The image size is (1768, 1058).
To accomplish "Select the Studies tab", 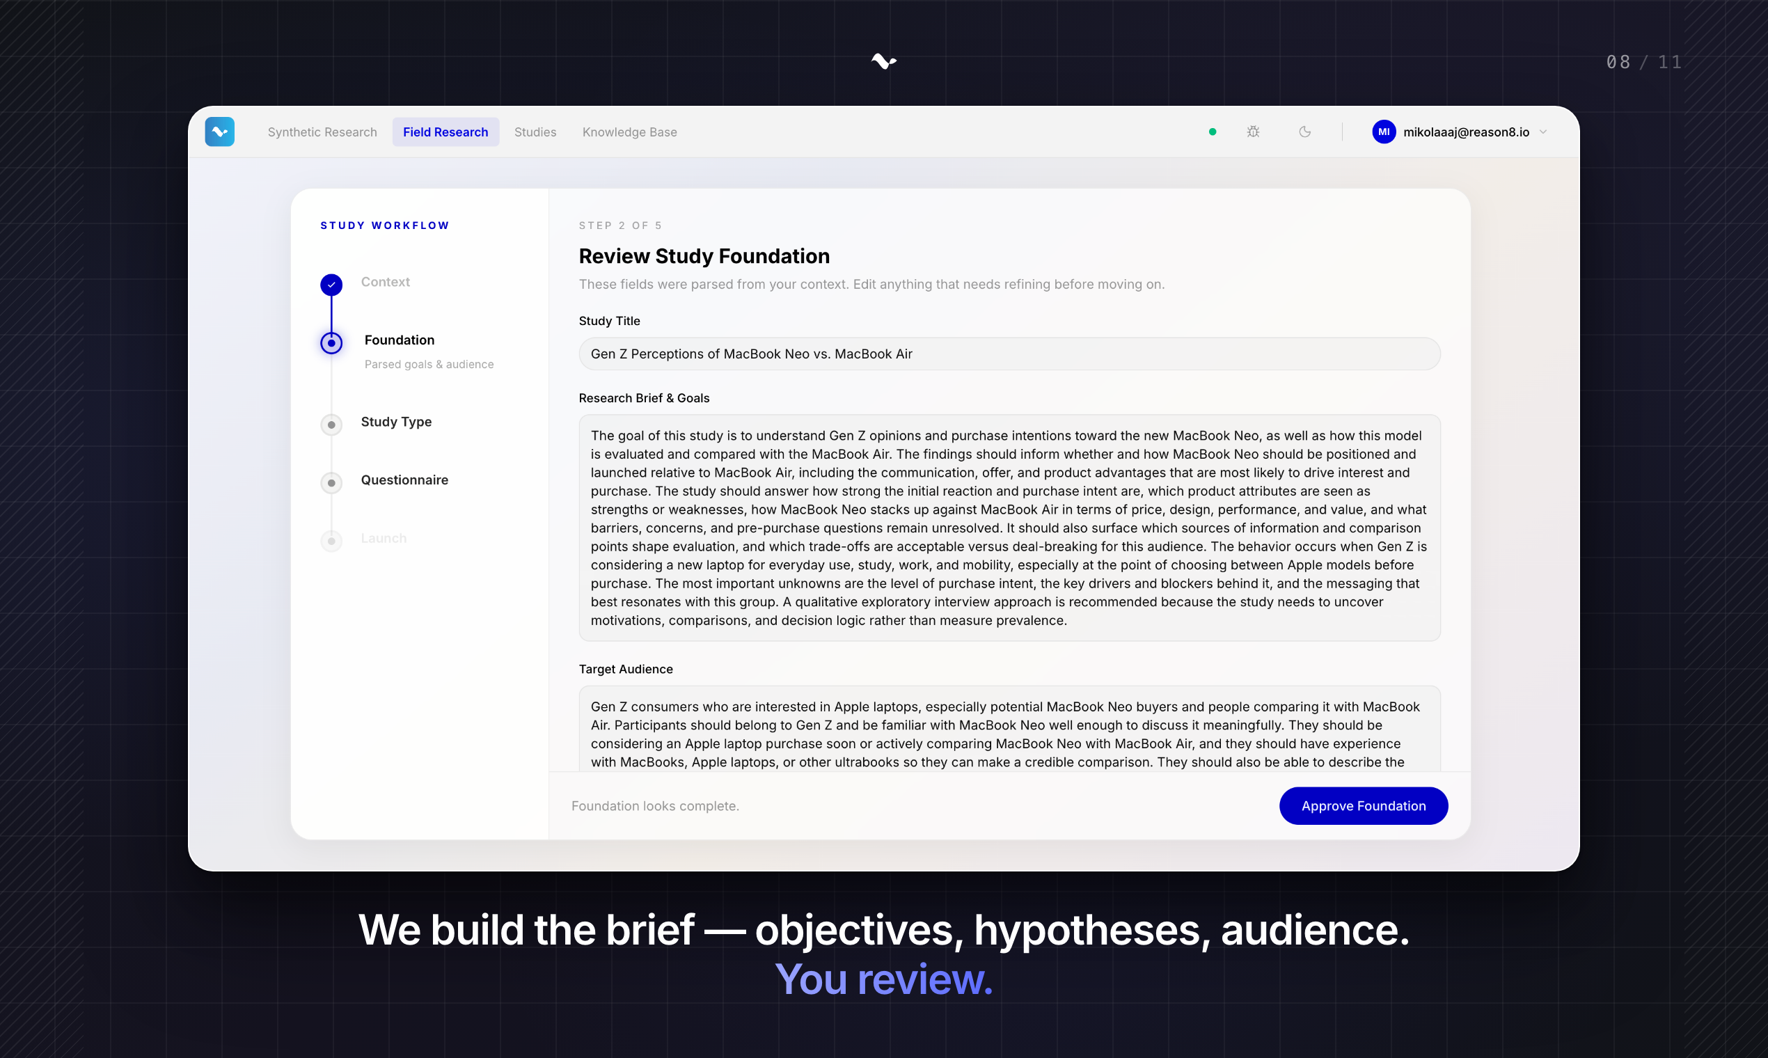I will coord(535,132).
